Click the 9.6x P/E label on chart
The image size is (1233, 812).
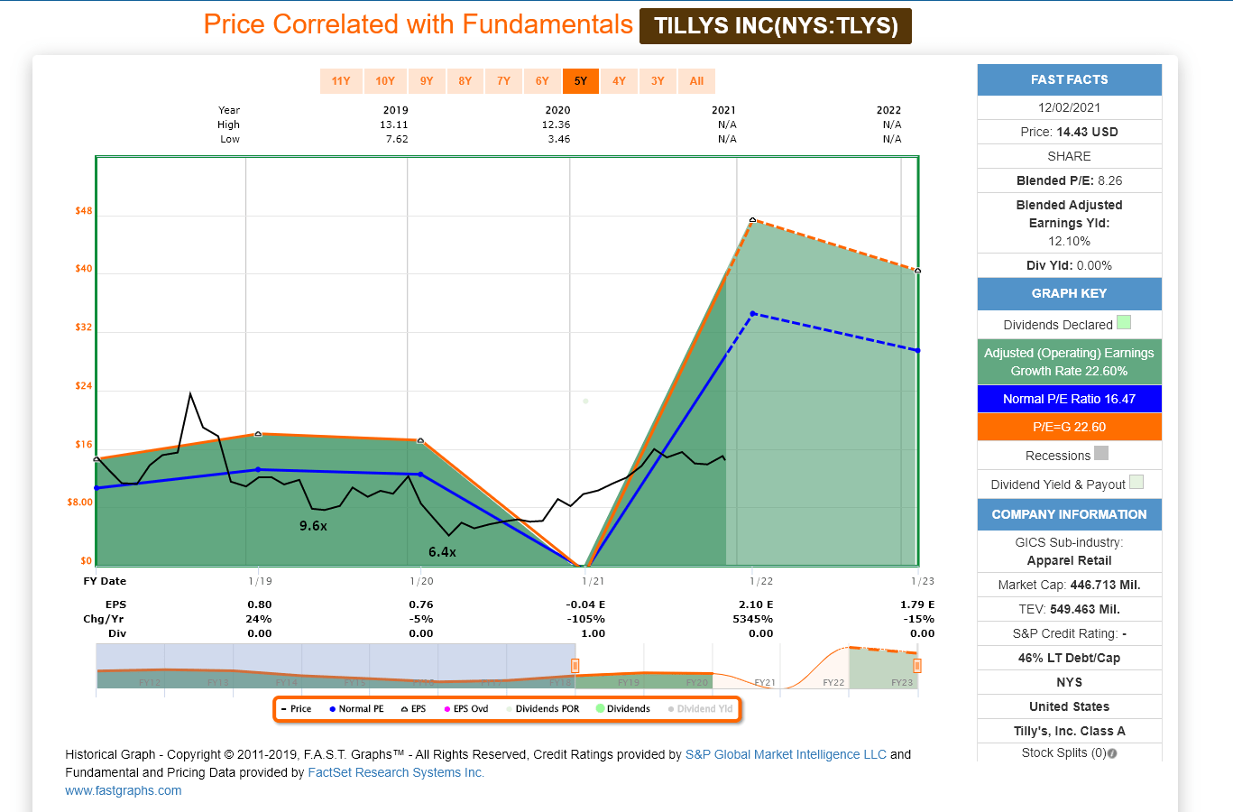click(x=313, y=526)
